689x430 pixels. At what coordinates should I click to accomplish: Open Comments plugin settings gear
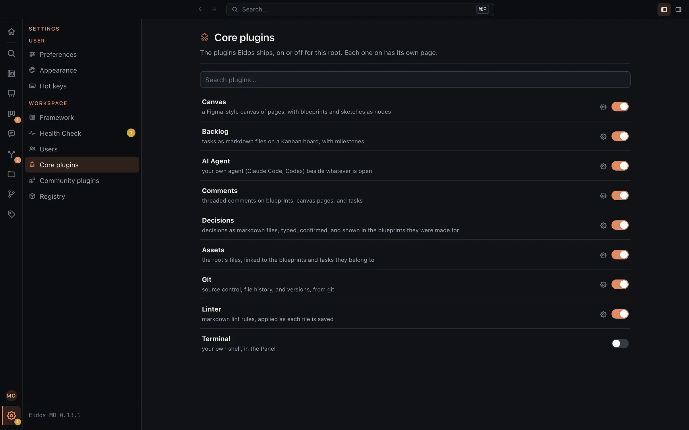(x=603, y=196)
